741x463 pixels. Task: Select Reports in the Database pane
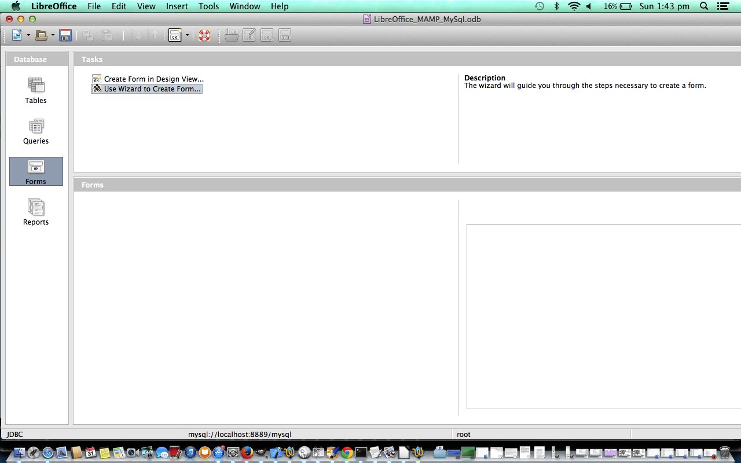click(x=36, y=212)
